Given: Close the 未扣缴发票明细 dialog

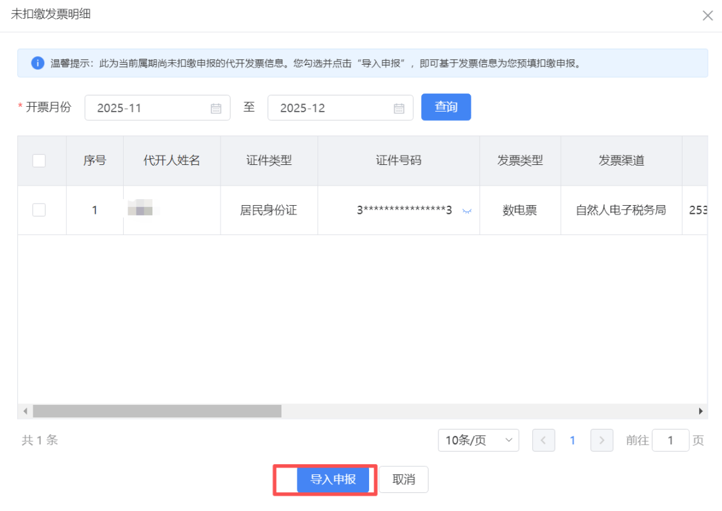Looking at the screenshot, I should point(707,15).
